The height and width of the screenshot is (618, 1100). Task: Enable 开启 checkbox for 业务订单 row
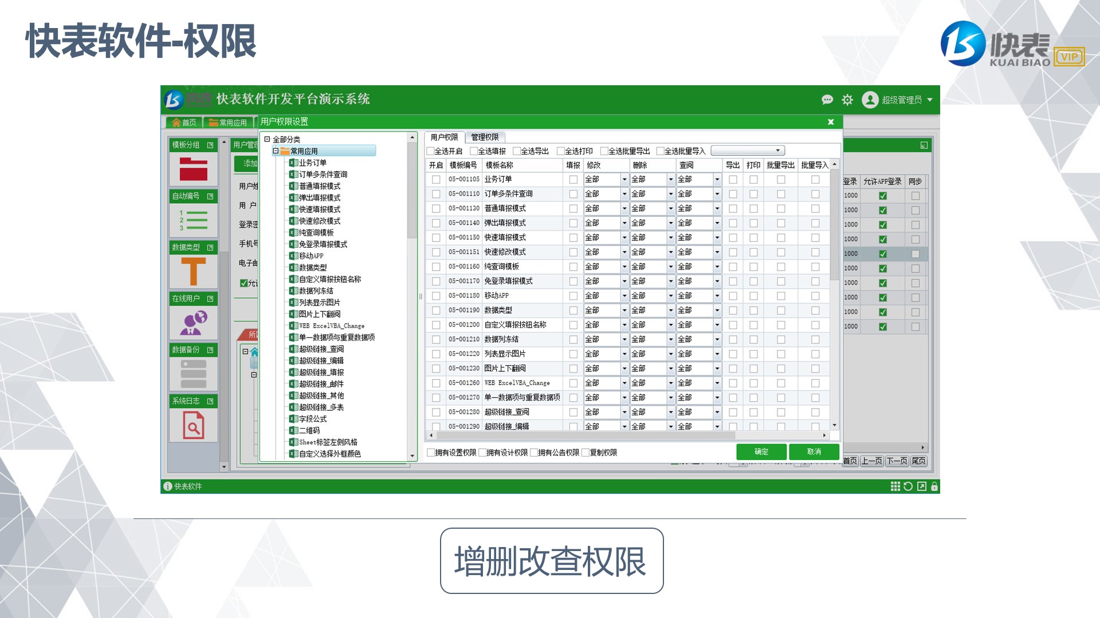click(436, 180)
